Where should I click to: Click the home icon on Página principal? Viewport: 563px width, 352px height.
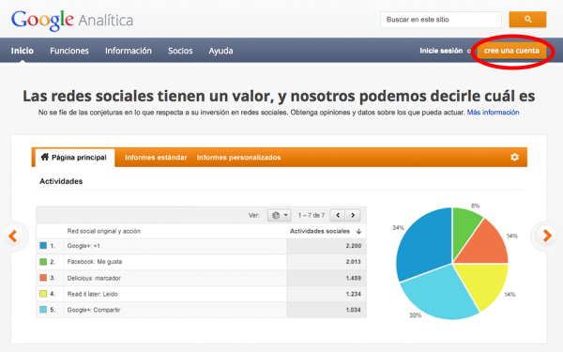(44, 157)
